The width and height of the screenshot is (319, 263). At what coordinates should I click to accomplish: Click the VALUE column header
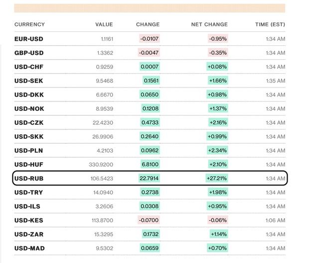104,24
